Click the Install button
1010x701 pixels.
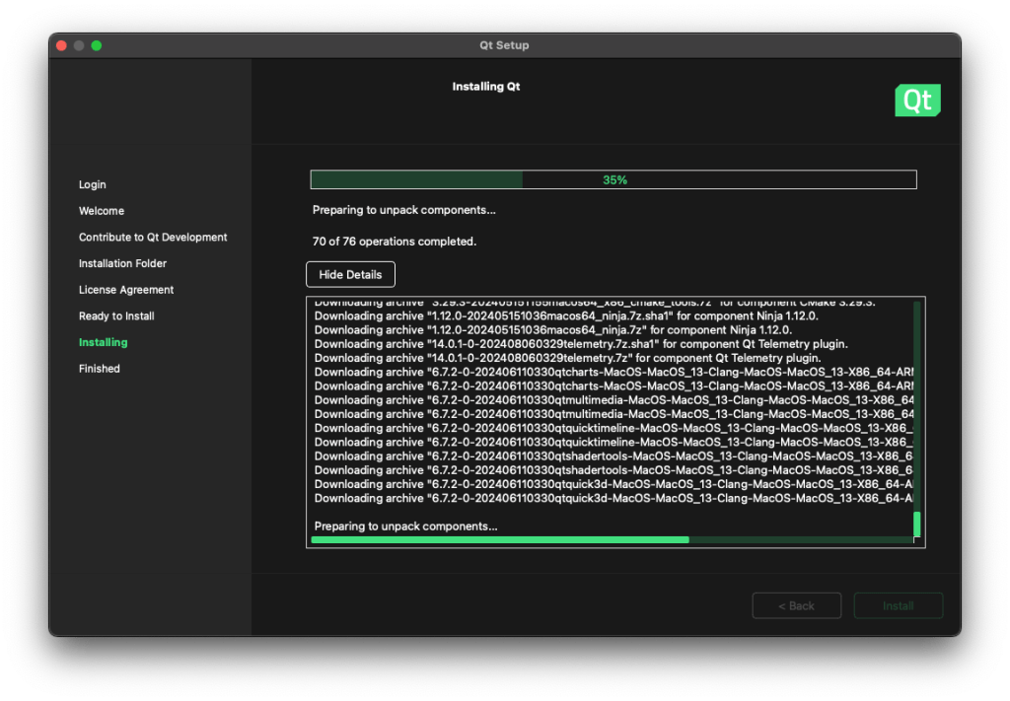tap(898, 605)
